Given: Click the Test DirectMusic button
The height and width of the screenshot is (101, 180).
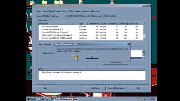Looking at the screenshot, I should coord(116,63).
